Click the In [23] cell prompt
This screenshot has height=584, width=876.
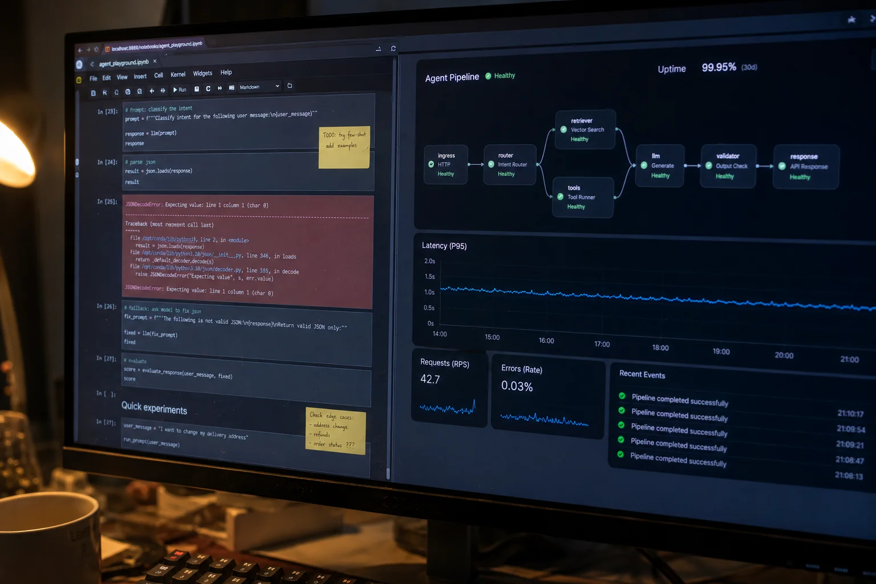(x=107, y=112)
